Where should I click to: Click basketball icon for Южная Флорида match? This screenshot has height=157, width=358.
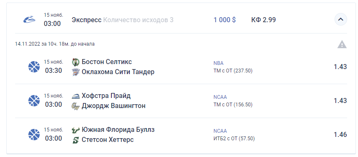point(34,134)
